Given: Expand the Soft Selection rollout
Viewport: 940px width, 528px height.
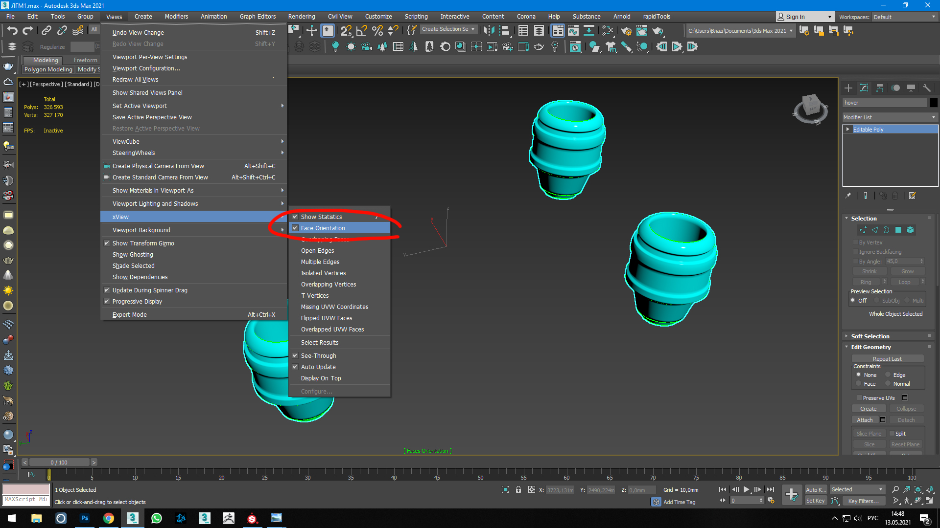Looking at the screenshot, I should pyautogui.click(x=870, y=336).
